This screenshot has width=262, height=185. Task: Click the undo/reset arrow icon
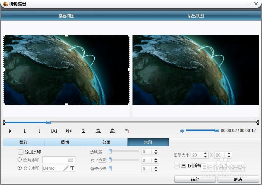127,131
